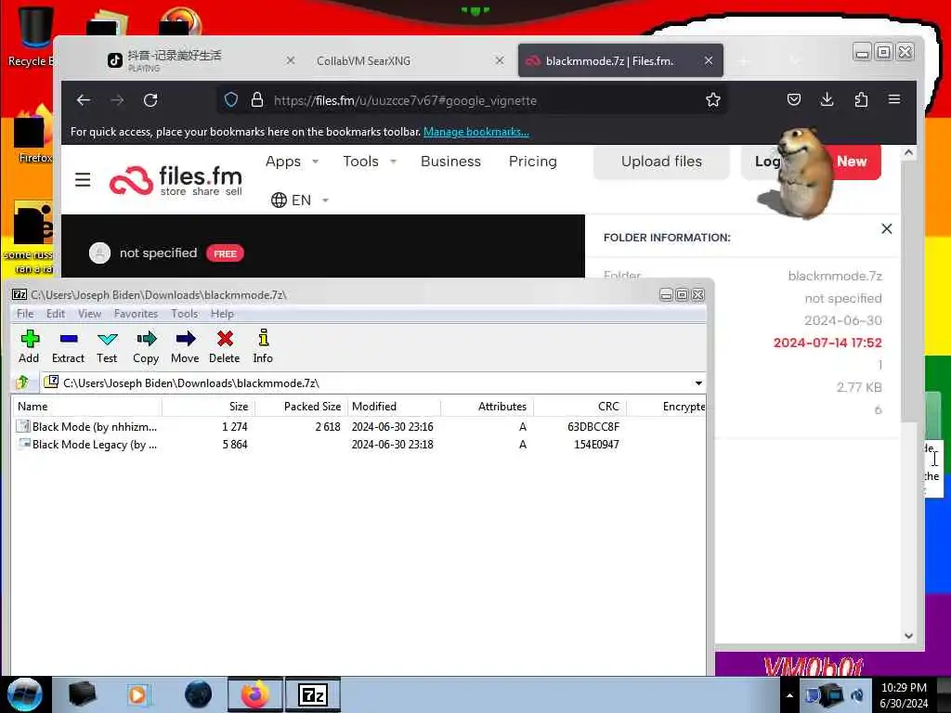The width and height of the screenshot is (951, 713).
Task: Click the 7-Zip Info toolbar icon
Action: pos(263,338)
